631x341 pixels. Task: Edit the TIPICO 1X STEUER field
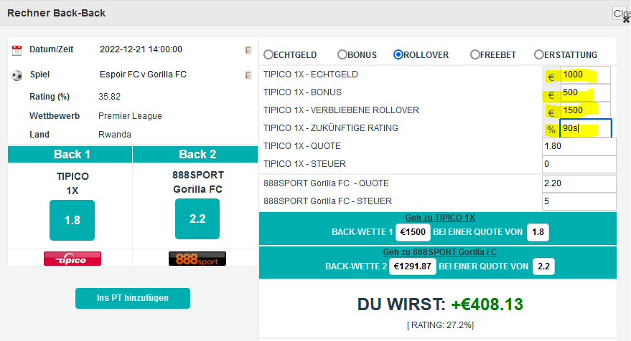tap(579, 164)
